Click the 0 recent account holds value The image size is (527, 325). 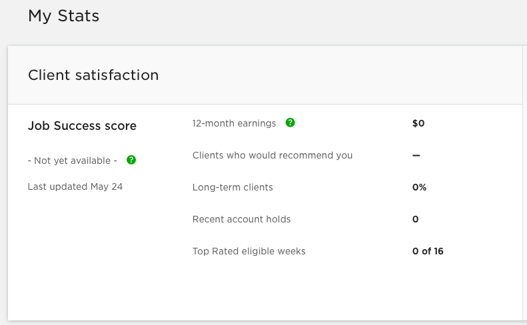tap(416, 219)
